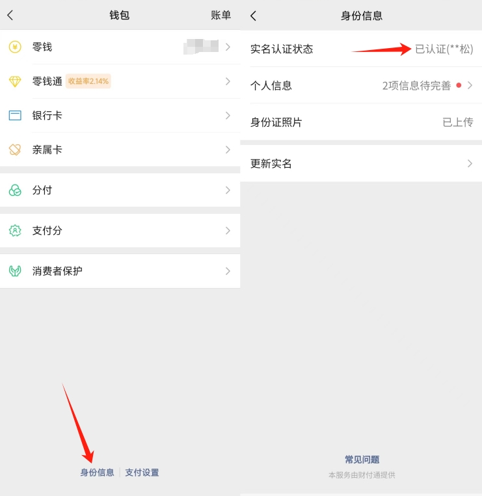Go back from the 钱包 page
The image size is (482, 496).
click(x=10, y=15)
